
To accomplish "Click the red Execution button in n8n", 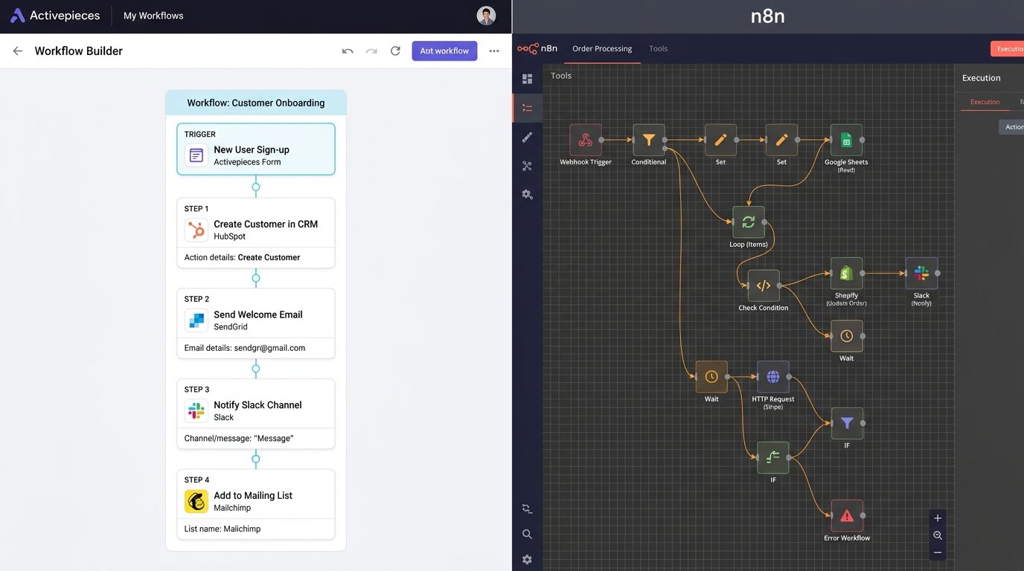I will [1008, 48].
